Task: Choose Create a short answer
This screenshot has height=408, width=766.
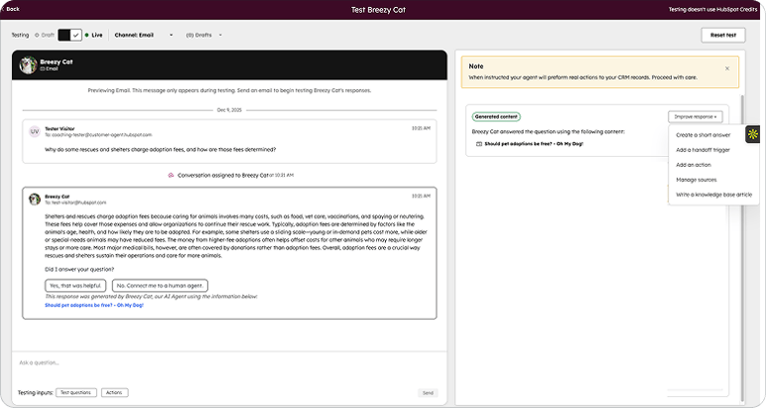Action: pos(702,135)
